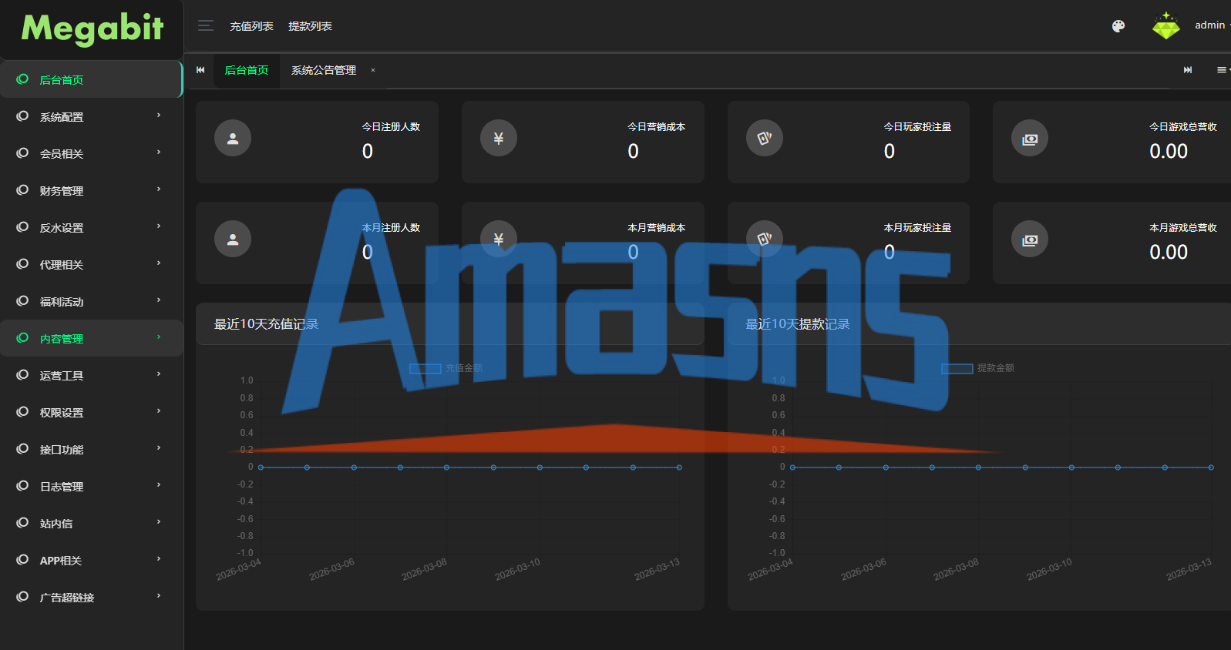The image size is (1231, 650).
Task: Close the 系统公告管理 tab
Action: [373, 70]
